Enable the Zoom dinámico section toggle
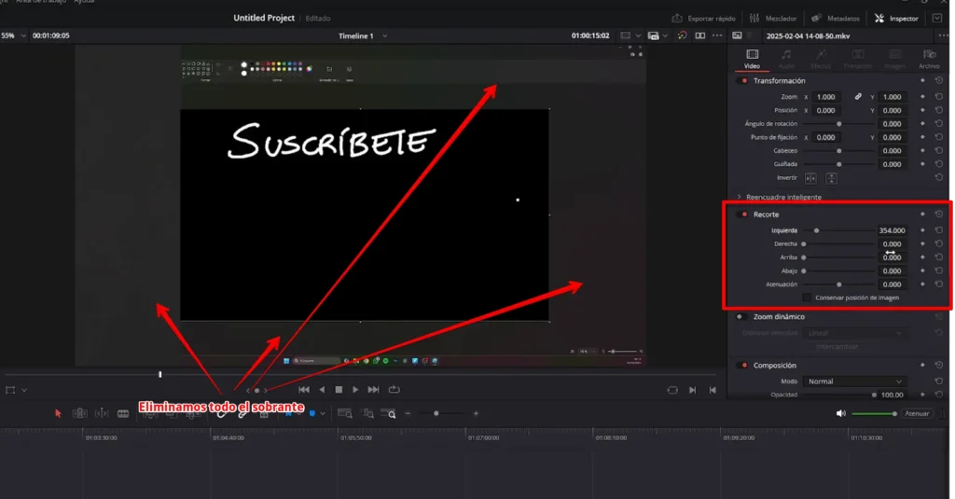This screenshot has height=499, width=955. (x=741, y=317)
